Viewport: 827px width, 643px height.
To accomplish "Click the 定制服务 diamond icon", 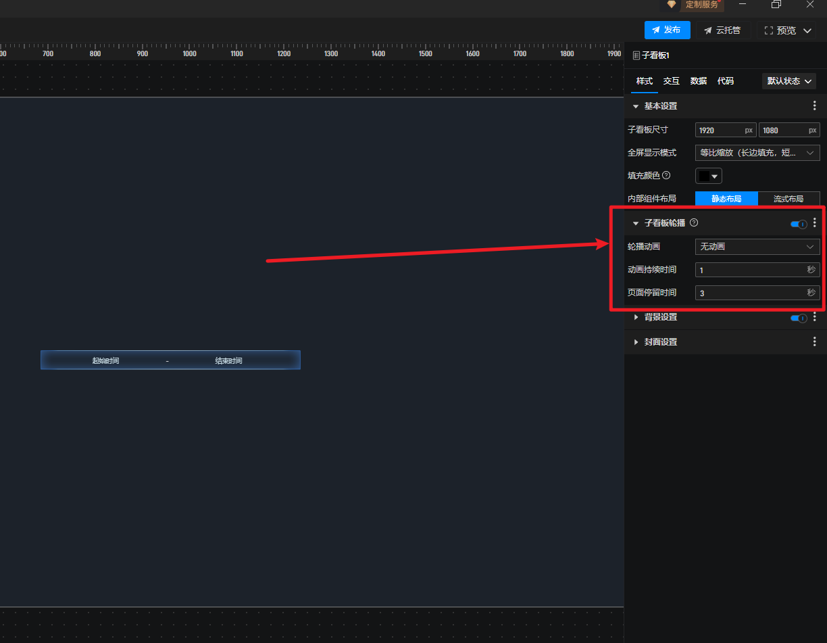I will (x=671, y=5).
